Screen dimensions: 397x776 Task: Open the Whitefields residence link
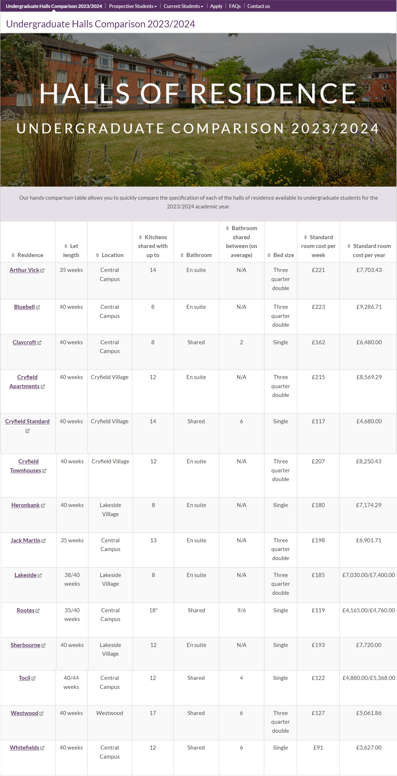point(25,748)
